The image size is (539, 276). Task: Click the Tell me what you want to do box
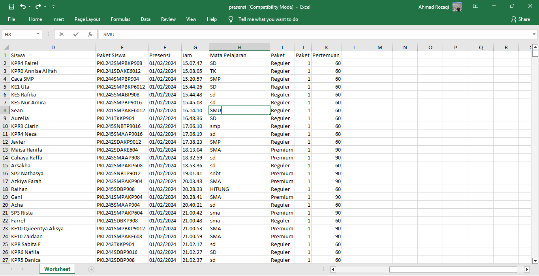click(x=268, y=19)
